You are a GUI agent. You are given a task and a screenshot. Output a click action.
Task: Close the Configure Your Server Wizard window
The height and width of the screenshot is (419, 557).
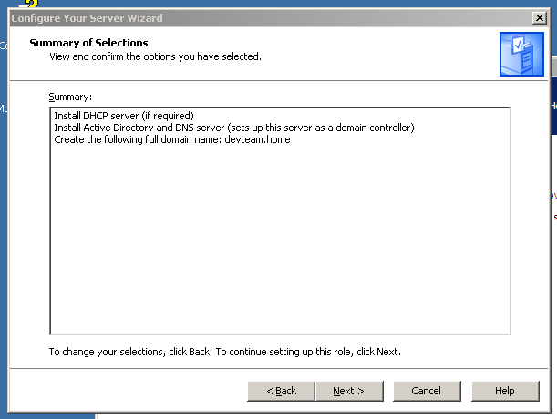(x=539, y=17)
